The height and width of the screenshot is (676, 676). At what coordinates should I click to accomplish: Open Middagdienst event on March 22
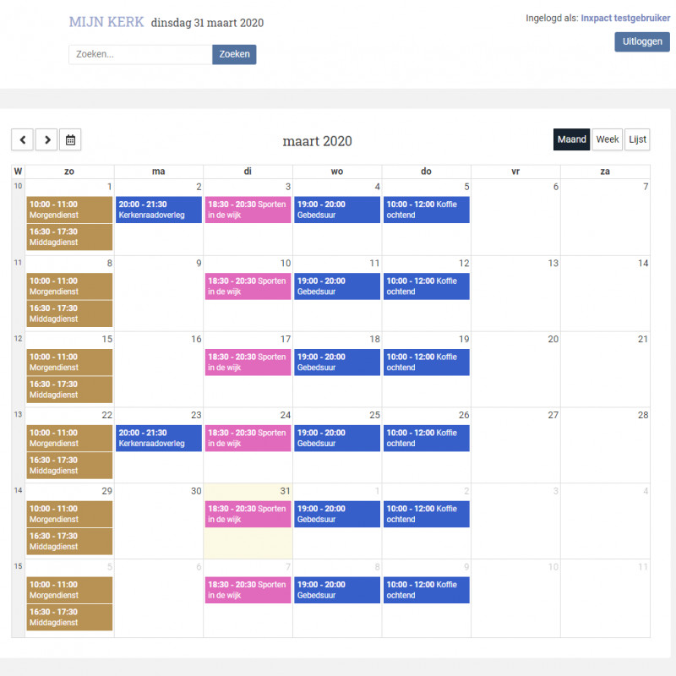(69, 466)
